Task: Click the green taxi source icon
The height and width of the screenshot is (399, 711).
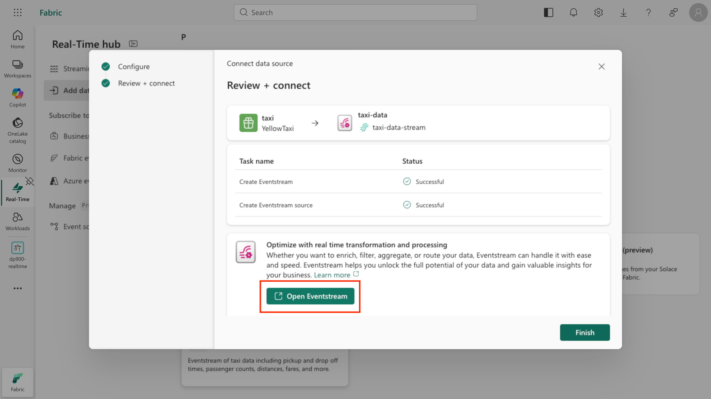Action: click(x=248, y=123)
